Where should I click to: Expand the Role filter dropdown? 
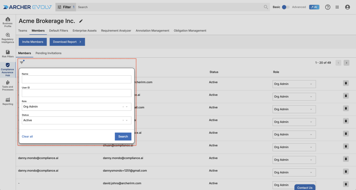point(127,107)
